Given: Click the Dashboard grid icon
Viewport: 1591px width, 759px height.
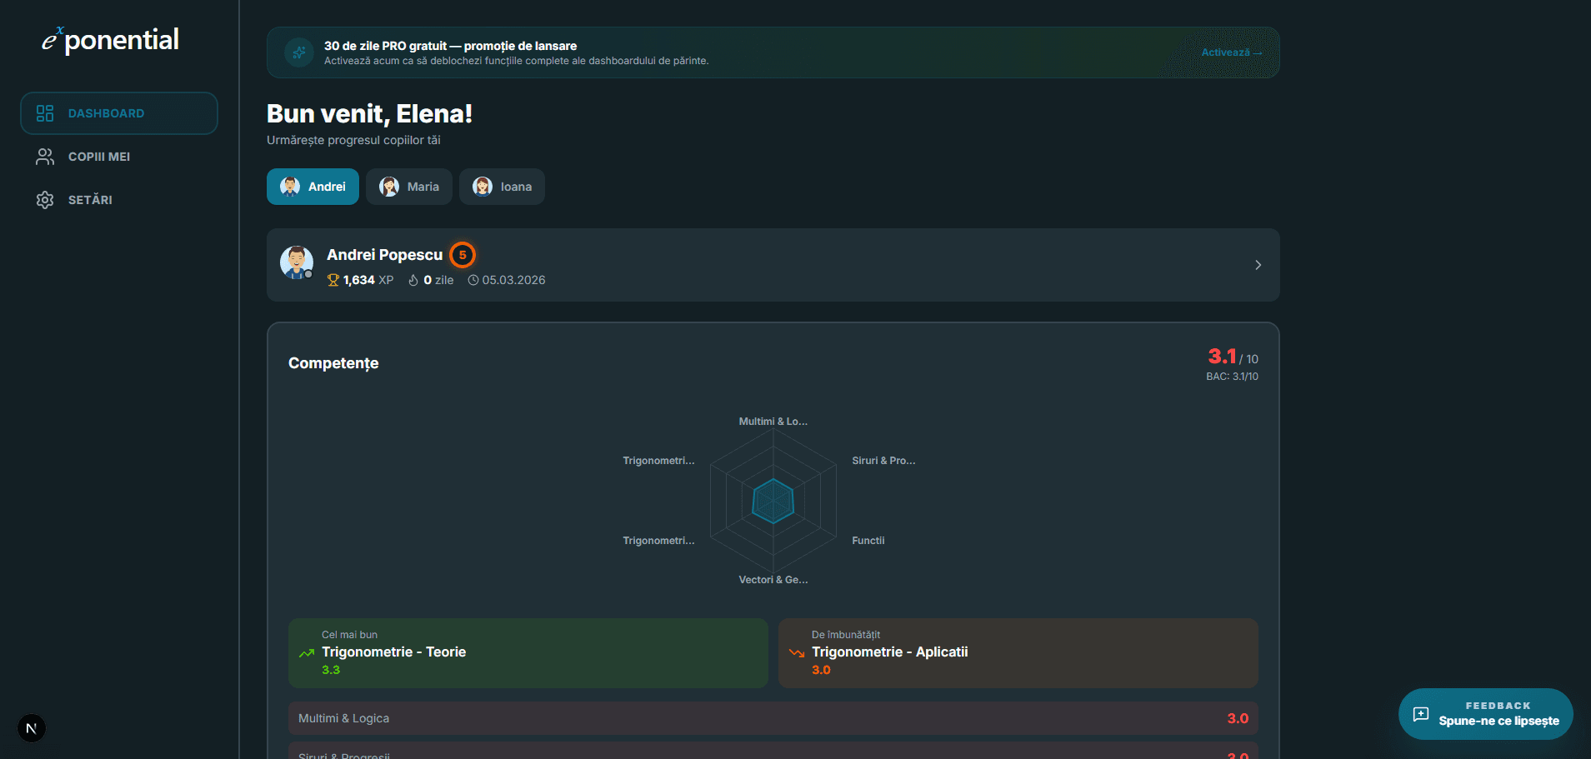Looking at the screenshot, I should point(45,113).
